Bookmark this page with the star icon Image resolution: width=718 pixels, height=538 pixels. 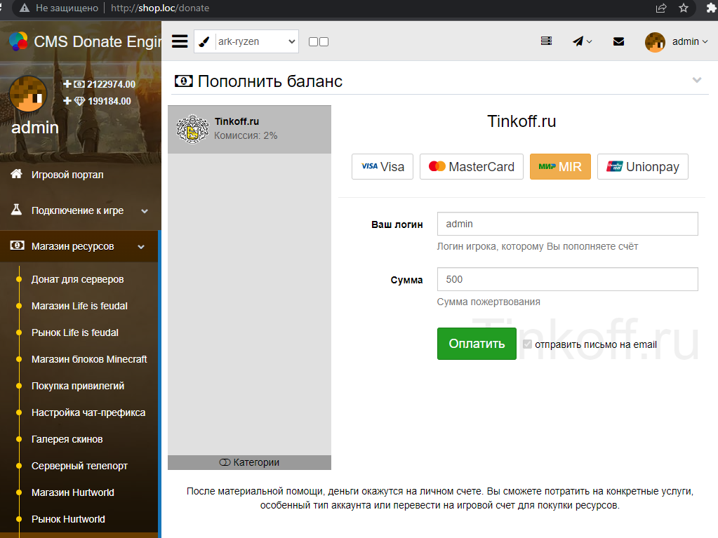pyautogui.click(x=684, y=8)
